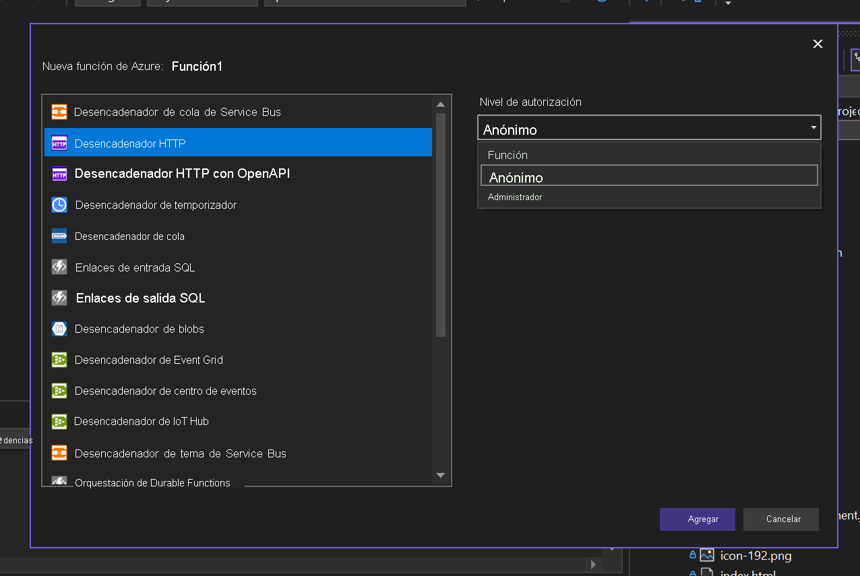This screenshot has height=576, width=860.
Task: Click the Cancelar button
Action: pos(781,519)
